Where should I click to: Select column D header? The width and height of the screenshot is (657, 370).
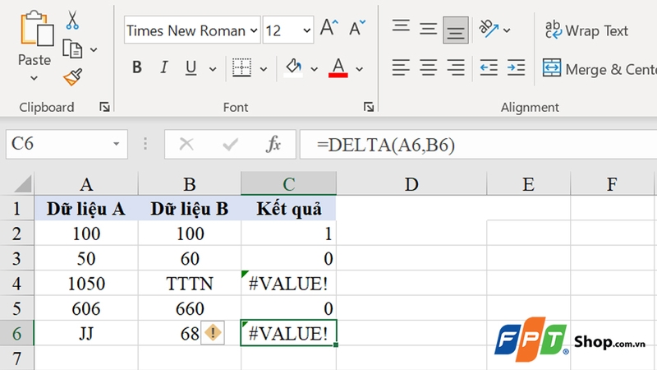coord(411,183)
